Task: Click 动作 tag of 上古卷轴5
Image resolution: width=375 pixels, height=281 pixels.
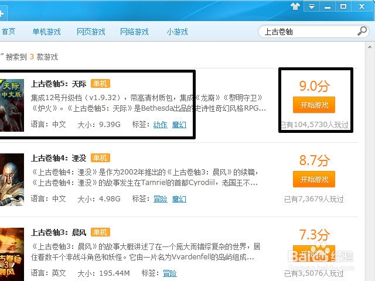Action: coord(160,125)
